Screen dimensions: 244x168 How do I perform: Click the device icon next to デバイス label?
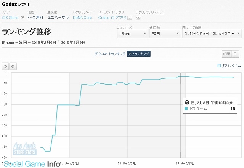coord(118,27)
